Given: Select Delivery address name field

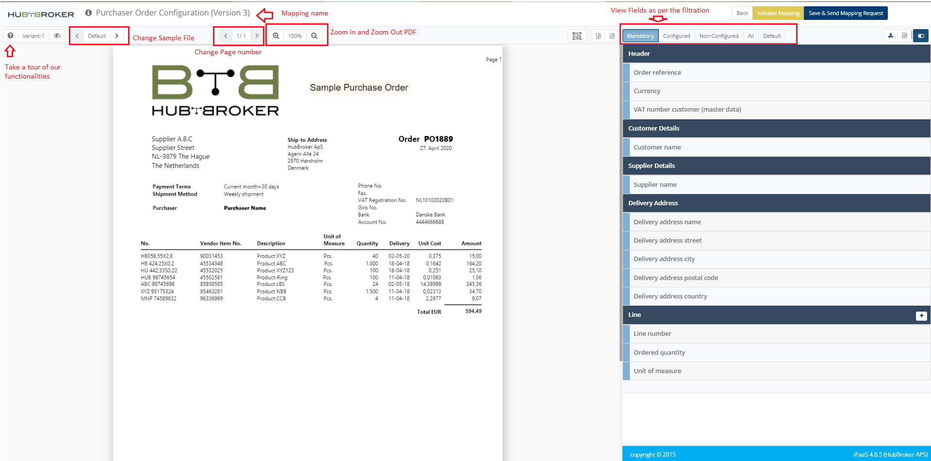Looking at the screenshot, I should [x=776, y=222].
